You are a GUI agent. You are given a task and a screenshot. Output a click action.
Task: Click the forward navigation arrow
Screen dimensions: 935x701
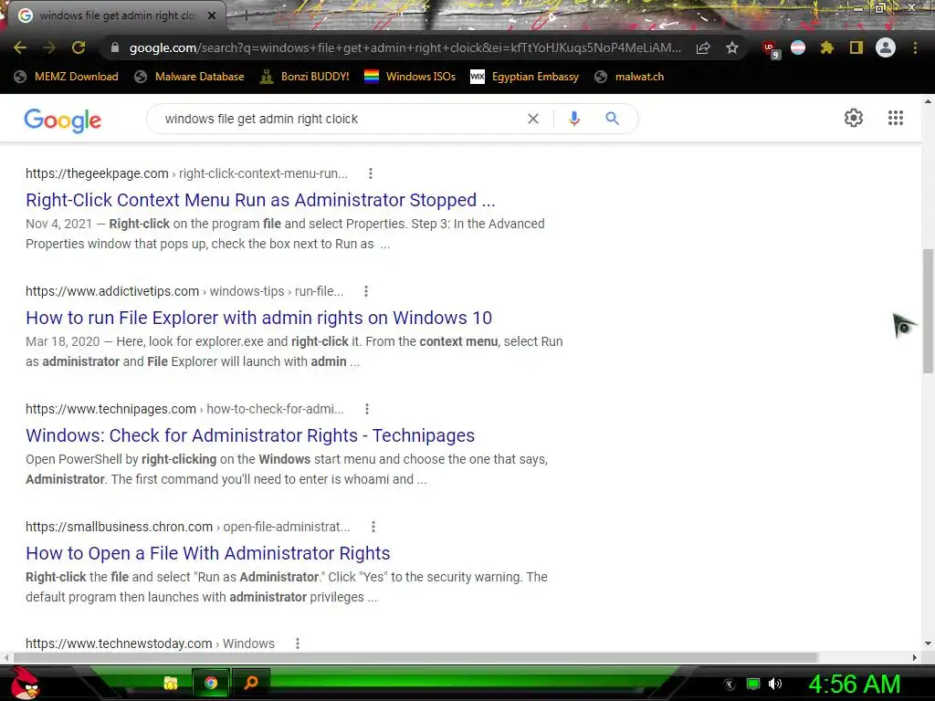tap(49, 47)
